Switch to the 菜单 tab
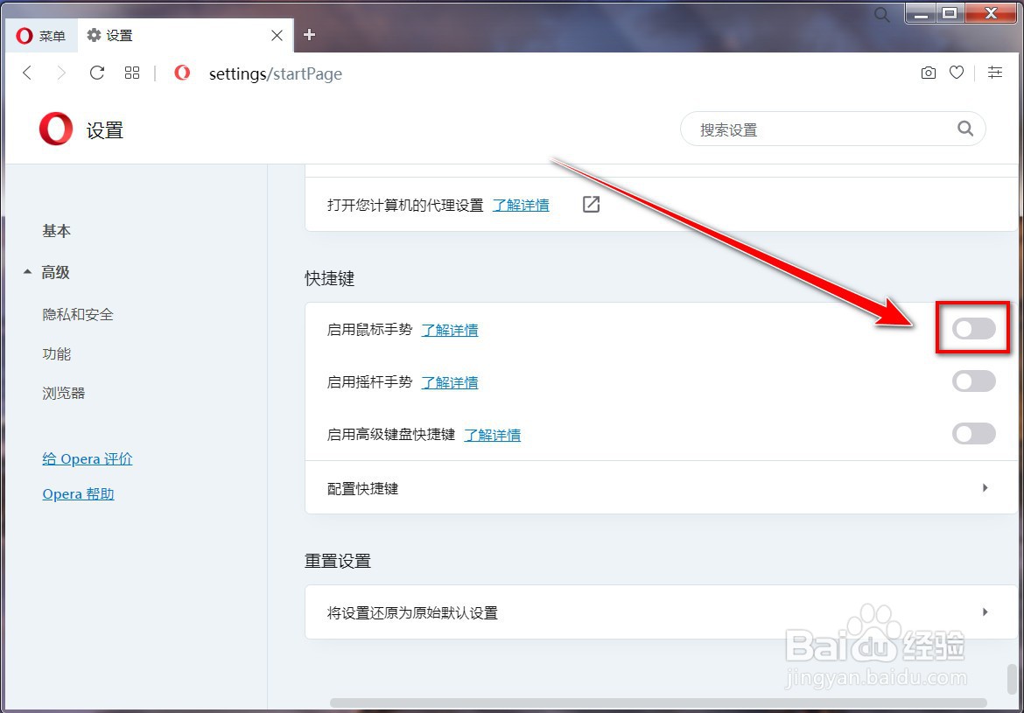 (x=41, y=36)
